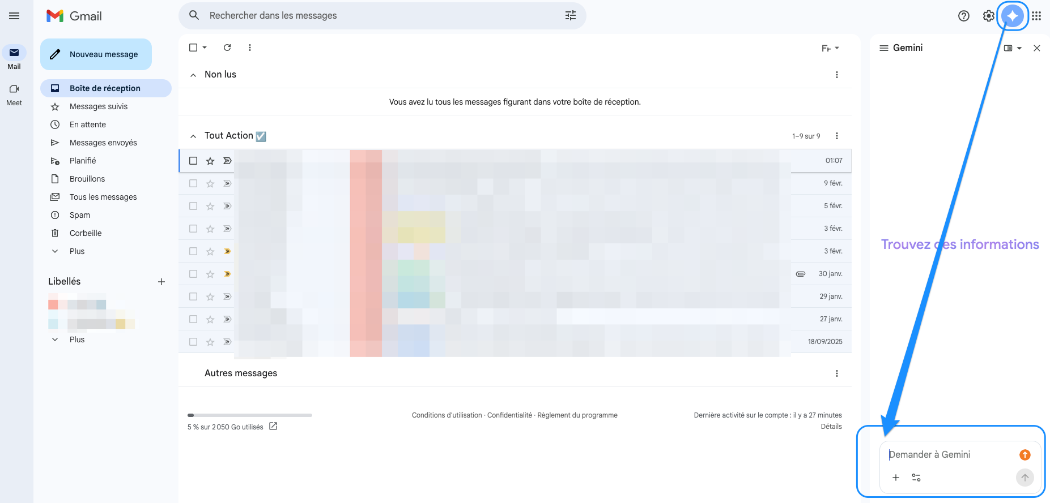The image size is (1050, 503).
Task: Collapse the Non lus section
Action: 193,75
